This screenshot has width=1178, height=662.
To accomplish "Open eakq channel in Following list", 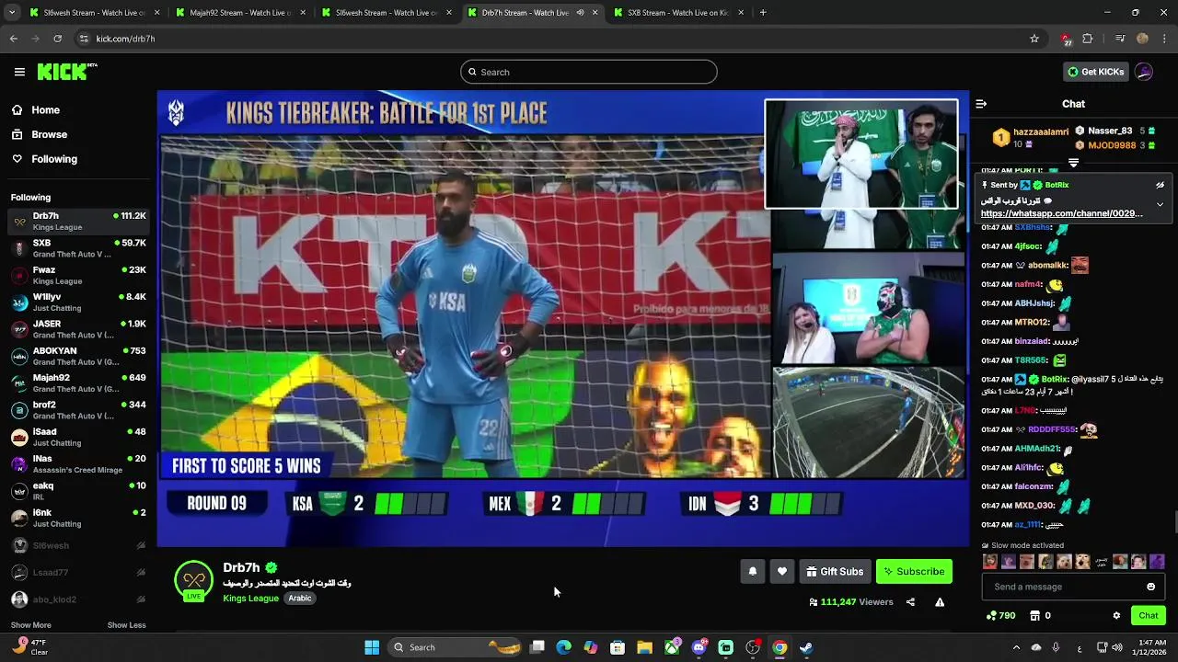I will (x=77, y=491).
